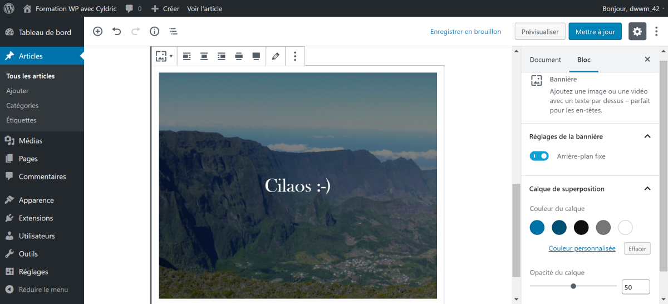Open block more options (three dots)
Screen dimensions: 668x304
(x=295, y=56)
